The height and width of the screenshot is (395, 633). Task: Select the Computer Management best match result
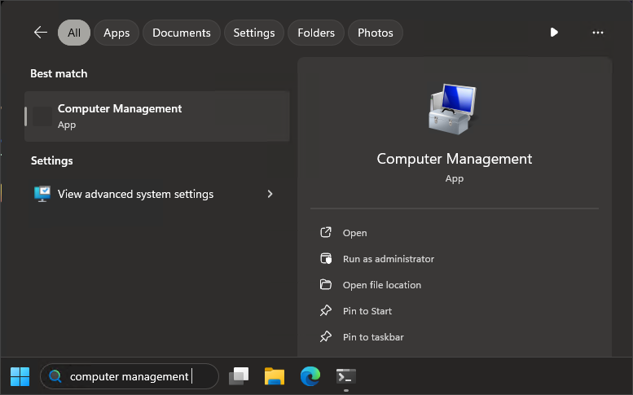coord(157,116)
